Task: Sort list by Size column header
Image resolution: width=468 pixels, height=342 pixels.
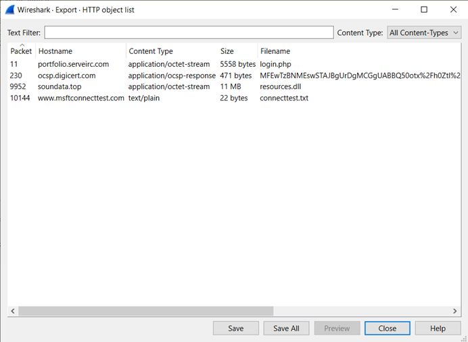Action: [238, 51]
